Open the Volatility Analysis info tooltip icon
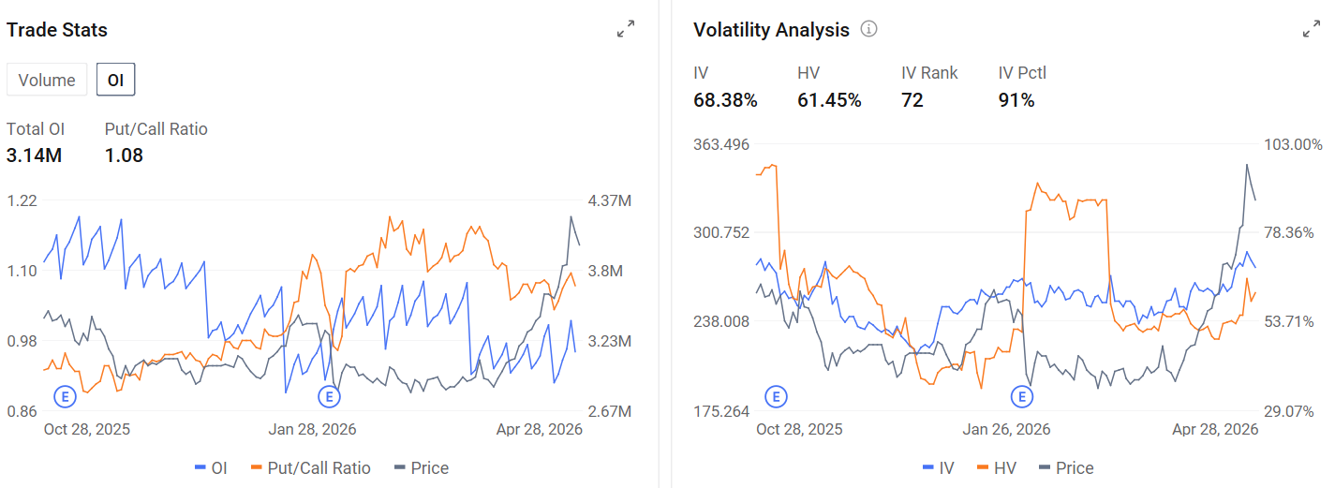 click(x=868, y=29)
